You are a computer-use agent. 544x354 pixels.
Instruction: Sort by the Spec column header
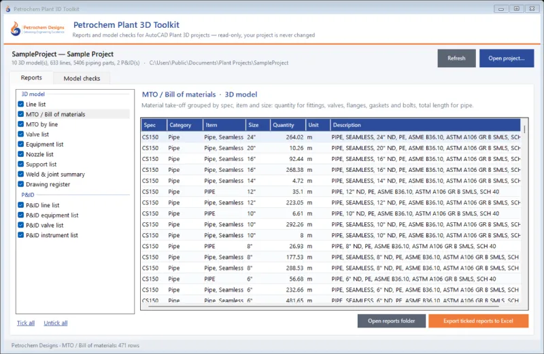click(154, 125)
